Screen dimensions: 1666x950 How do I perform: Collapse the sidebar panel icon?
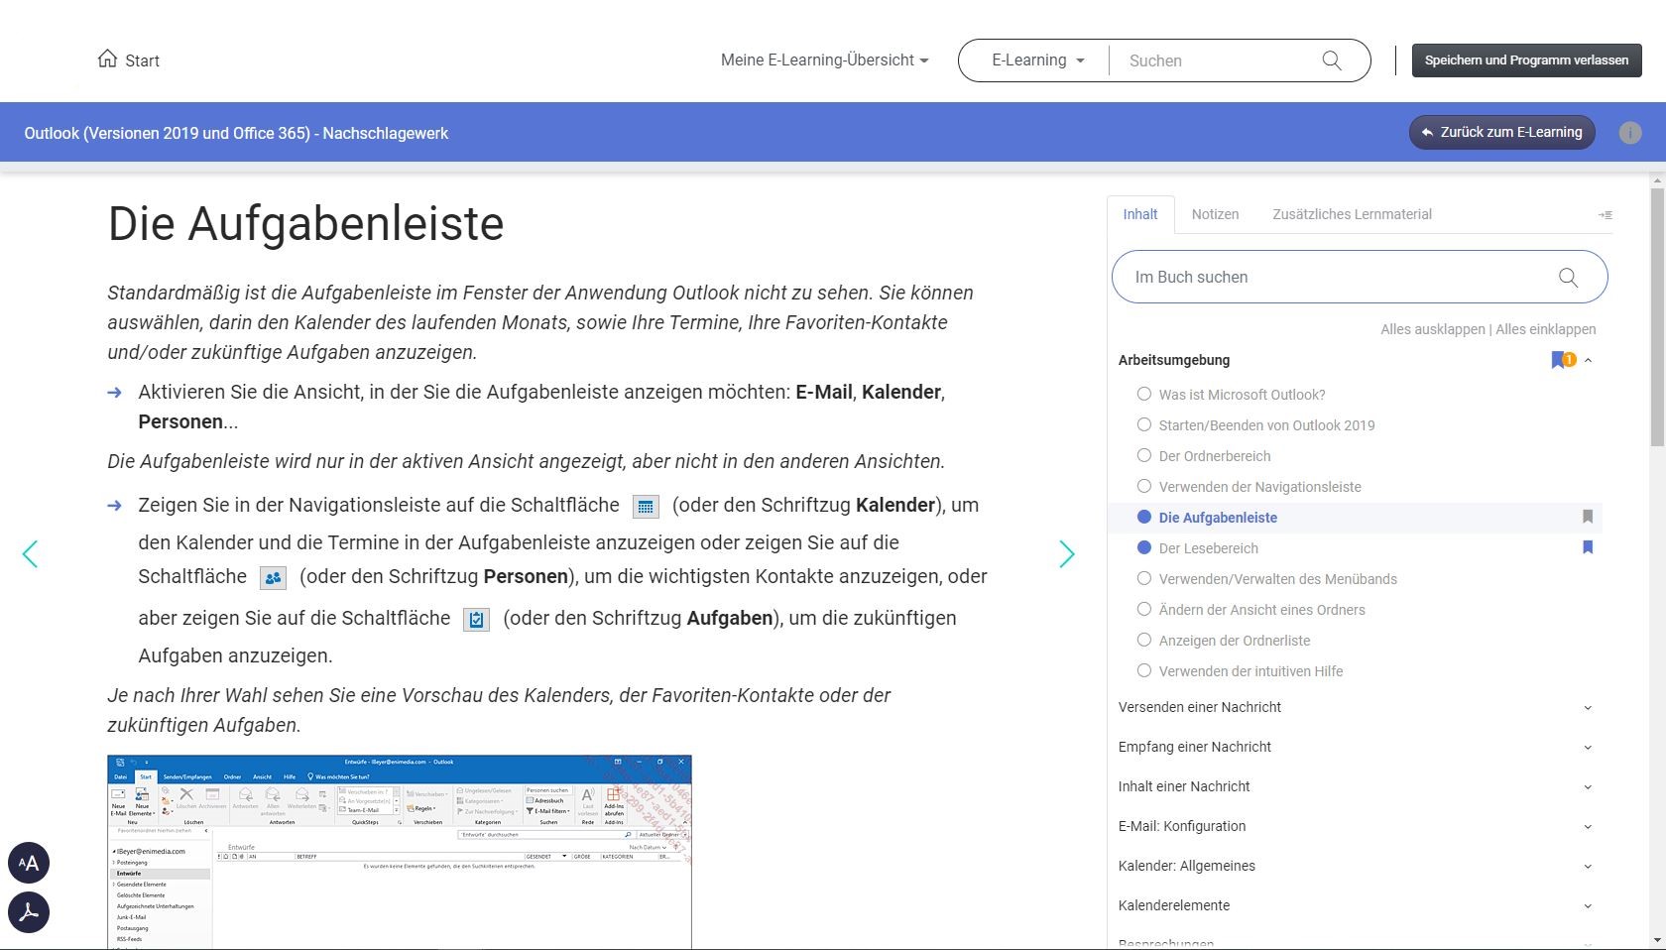[x=1605, y=214]
